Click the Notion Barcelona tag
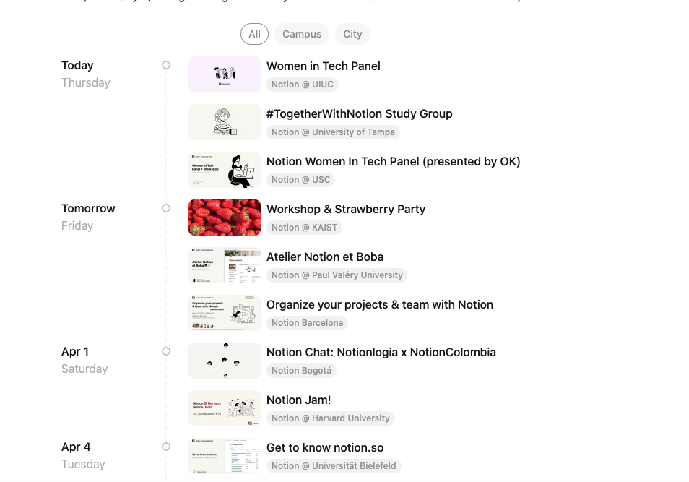 coord(307,323)
